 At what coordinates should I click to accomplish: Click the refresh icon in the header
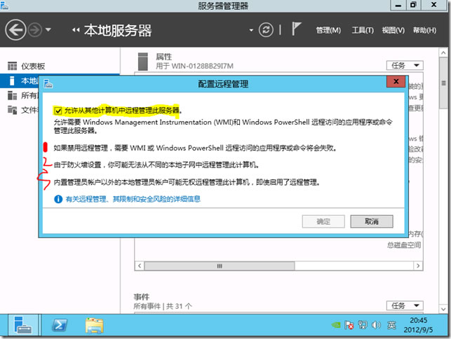click(x=266, y=30)
